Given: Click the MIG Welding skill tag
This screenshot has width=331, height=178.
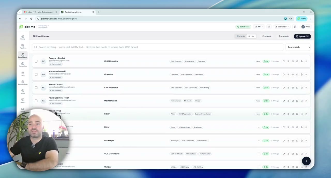Looking at the screenshot, I should 184,167.
